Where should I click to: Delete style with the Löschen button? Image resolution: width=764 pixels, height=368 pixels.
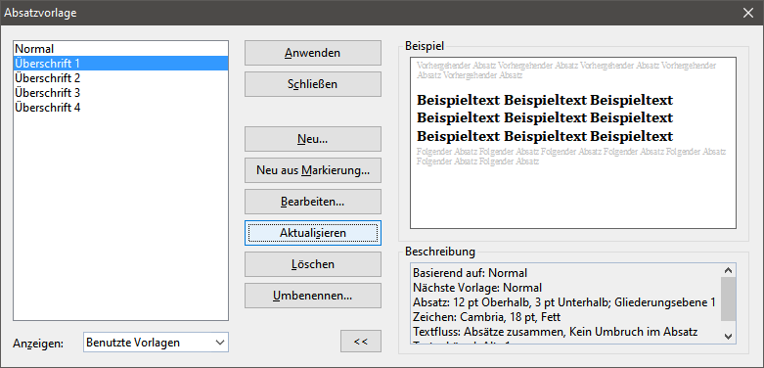[x=313, y=264]
